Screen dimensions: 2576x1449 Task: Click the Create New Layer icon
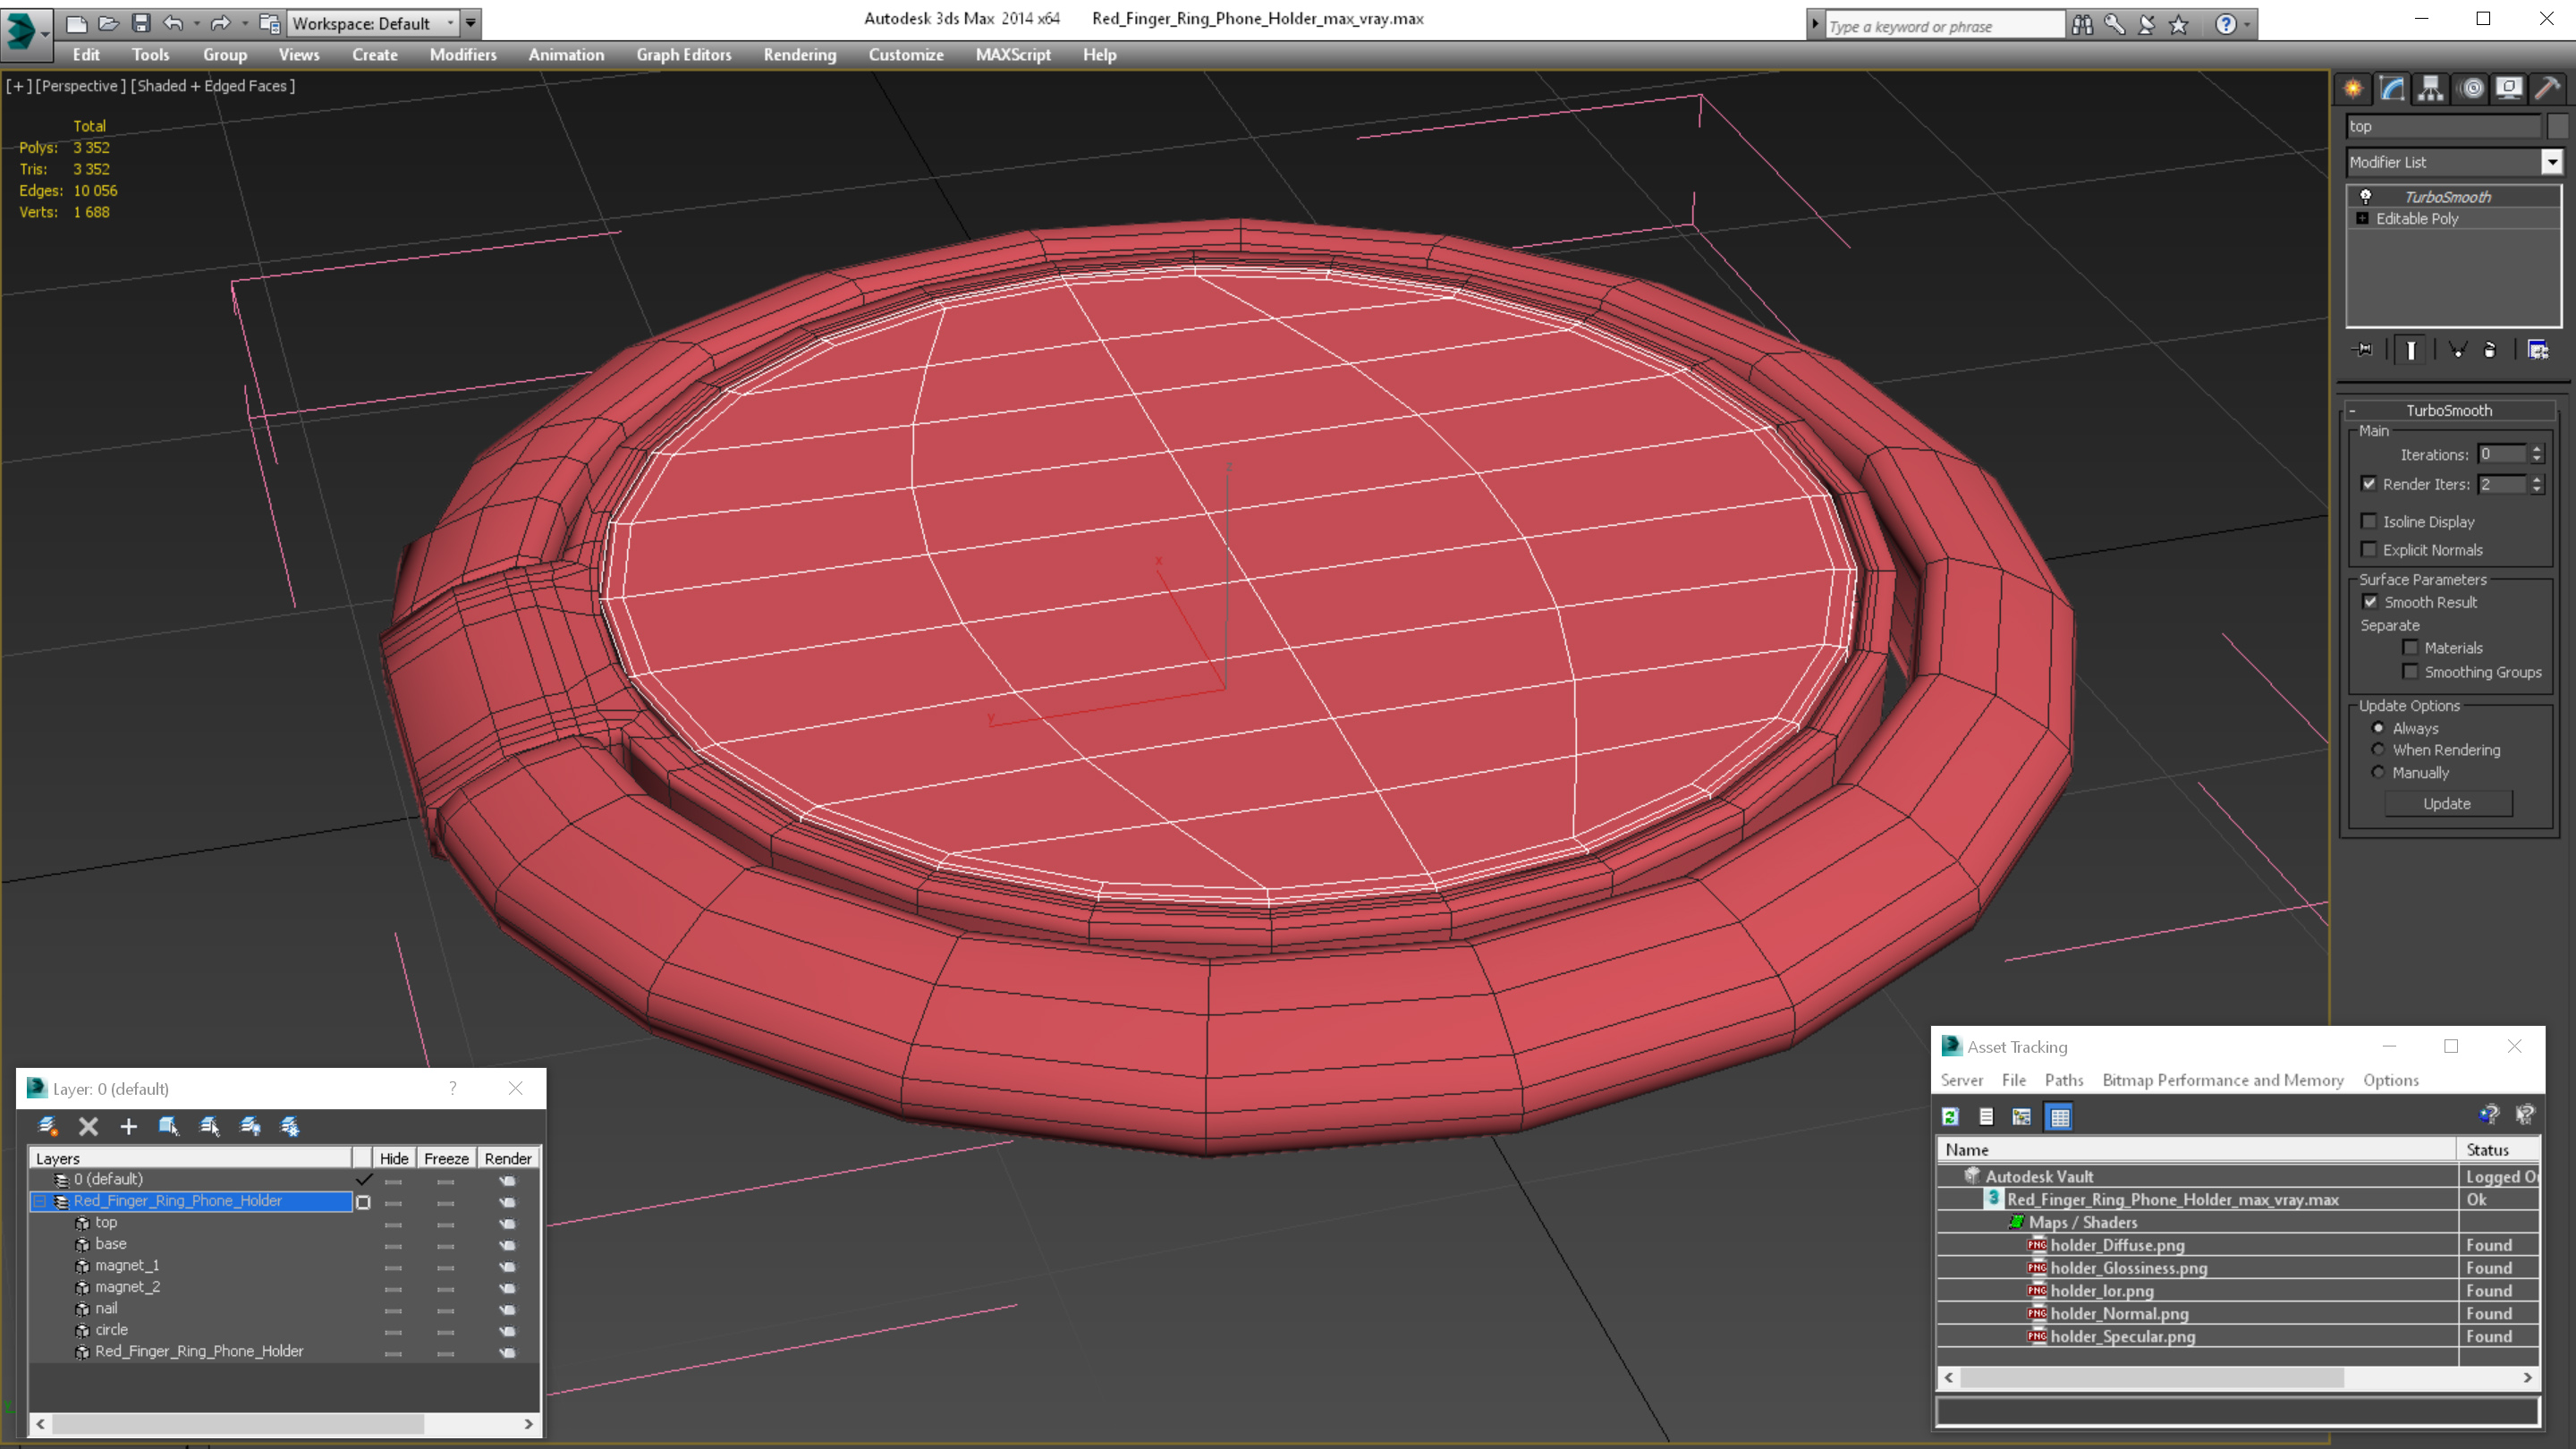[47, 1126]
